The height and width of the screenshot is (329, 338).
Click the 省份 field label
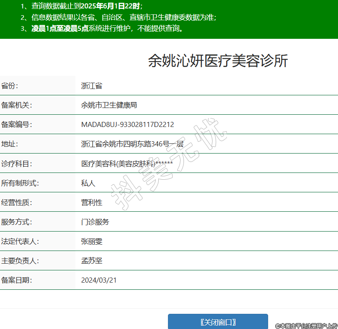pos(10,86)
